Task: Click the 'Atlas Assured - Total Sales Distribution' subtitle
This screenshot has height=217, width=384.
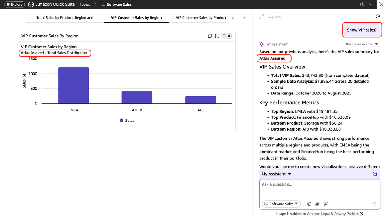Action: click(54, 53)
